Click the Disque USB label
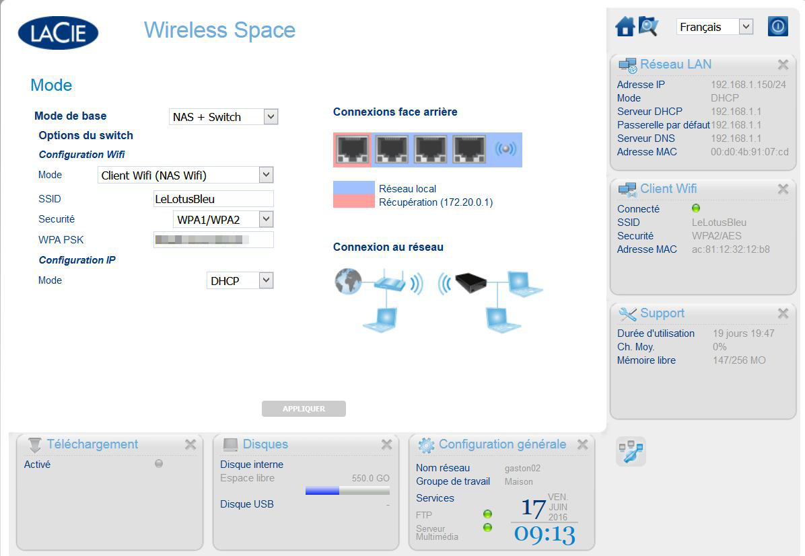The image size is (805, 556). coord(247,504)
